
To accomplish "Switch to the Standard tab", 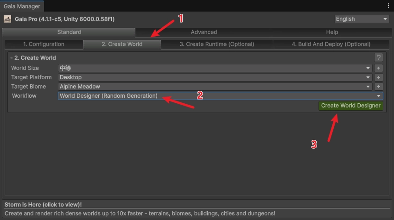I will point(69,32).
